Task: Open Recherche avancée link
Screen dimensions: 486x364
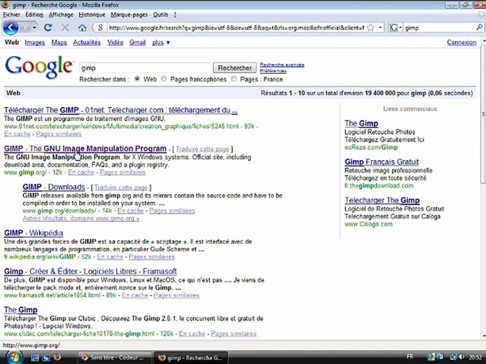Action: (282, 65)
